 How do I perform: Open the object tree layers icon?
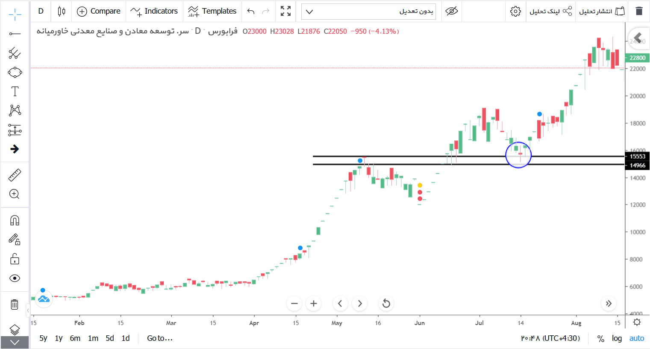[x=15, y=329]
